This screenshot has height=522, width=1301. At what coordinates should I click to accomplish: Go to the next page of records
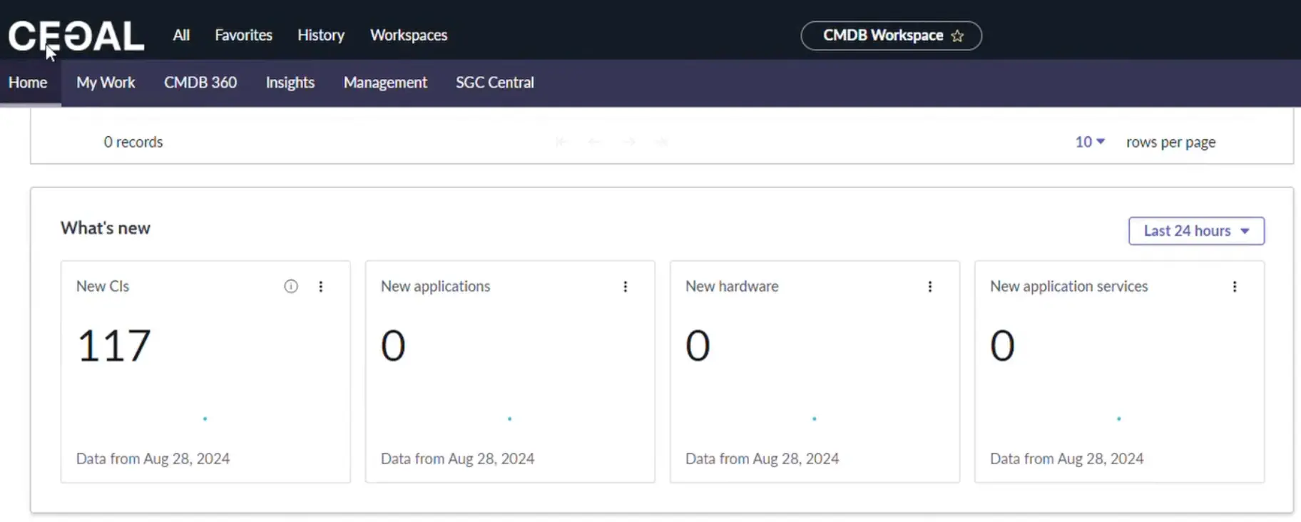pyautogui.click(x=628, y=142)
